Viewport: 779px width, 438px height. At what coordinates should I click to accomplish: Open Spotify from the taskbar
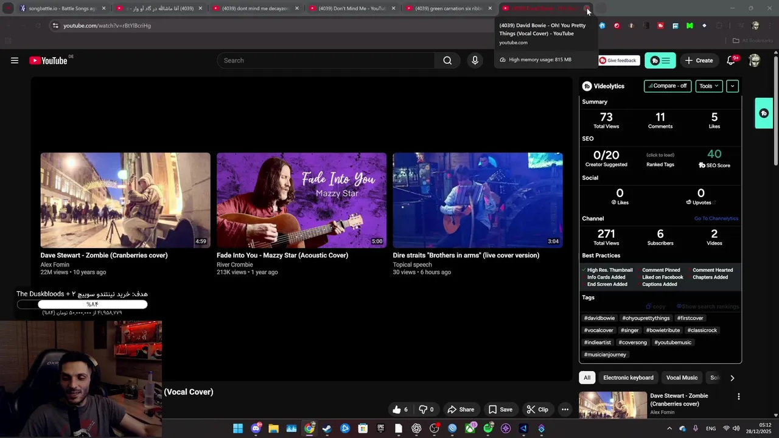(x=488, y=428)
